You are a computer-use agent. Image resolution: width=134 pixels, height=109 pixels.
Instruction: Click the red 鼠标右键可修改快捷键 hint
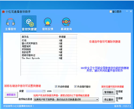[x=113, y=87]
